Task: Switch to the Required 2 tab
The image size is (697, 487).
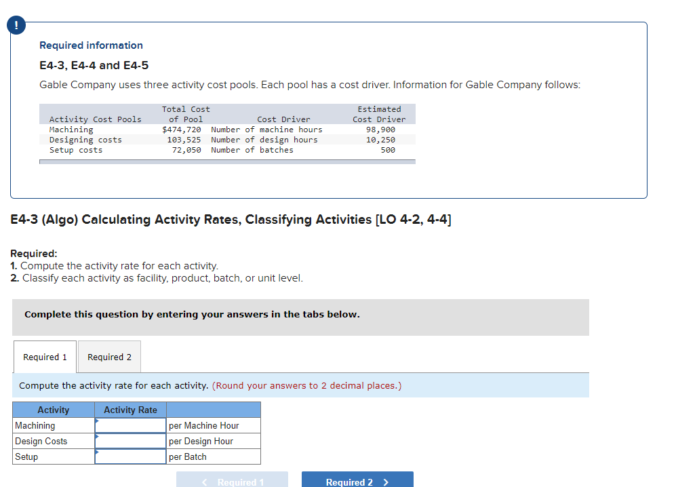Action: click(108, 356)
